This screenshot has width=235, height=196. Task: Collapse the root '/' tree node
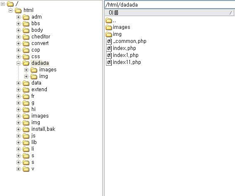tap(3, 4)
